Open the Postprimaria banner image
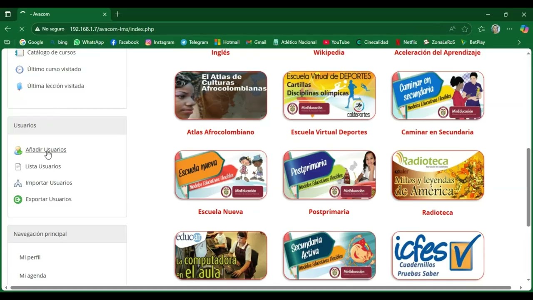The image size is (533, 300). click(x=329, y=175)
